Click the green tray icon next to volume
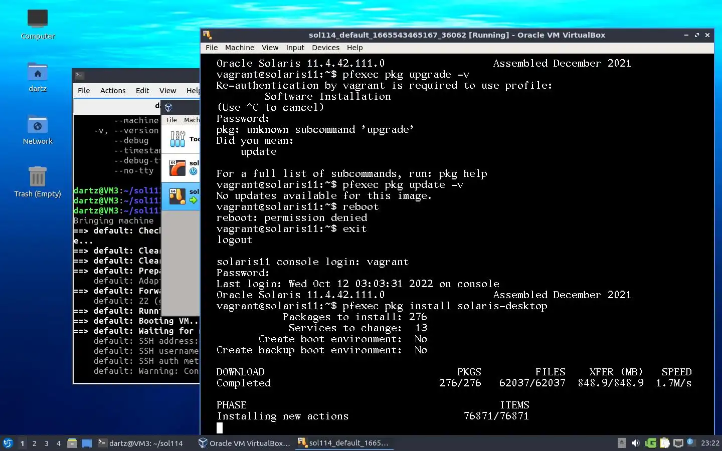Viewport: 722px width, 451px height. click(651, 443)
